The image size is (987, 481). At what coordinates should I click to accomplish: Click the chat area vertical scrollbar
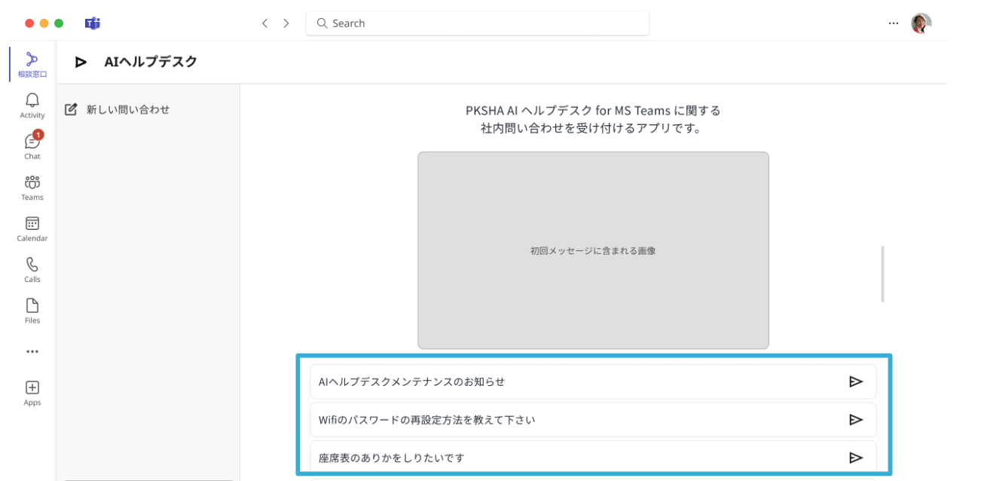(x=882, y=274)
